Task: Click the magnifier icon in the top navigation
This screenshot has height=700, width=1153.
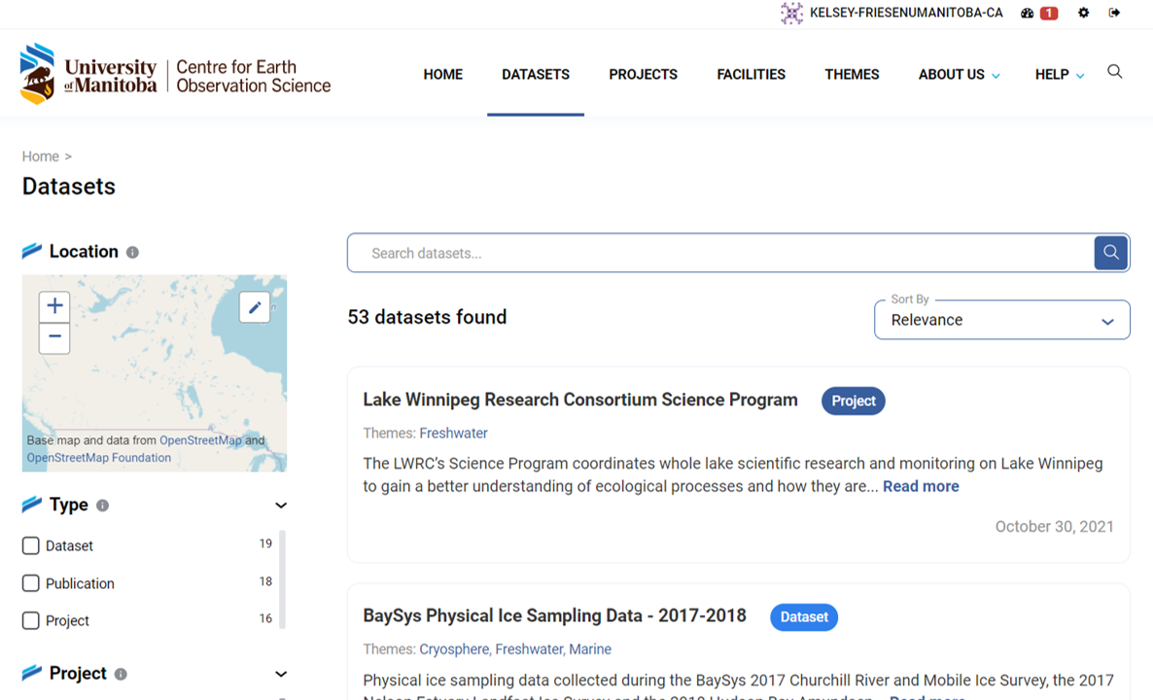Action: click(1115, 72)
